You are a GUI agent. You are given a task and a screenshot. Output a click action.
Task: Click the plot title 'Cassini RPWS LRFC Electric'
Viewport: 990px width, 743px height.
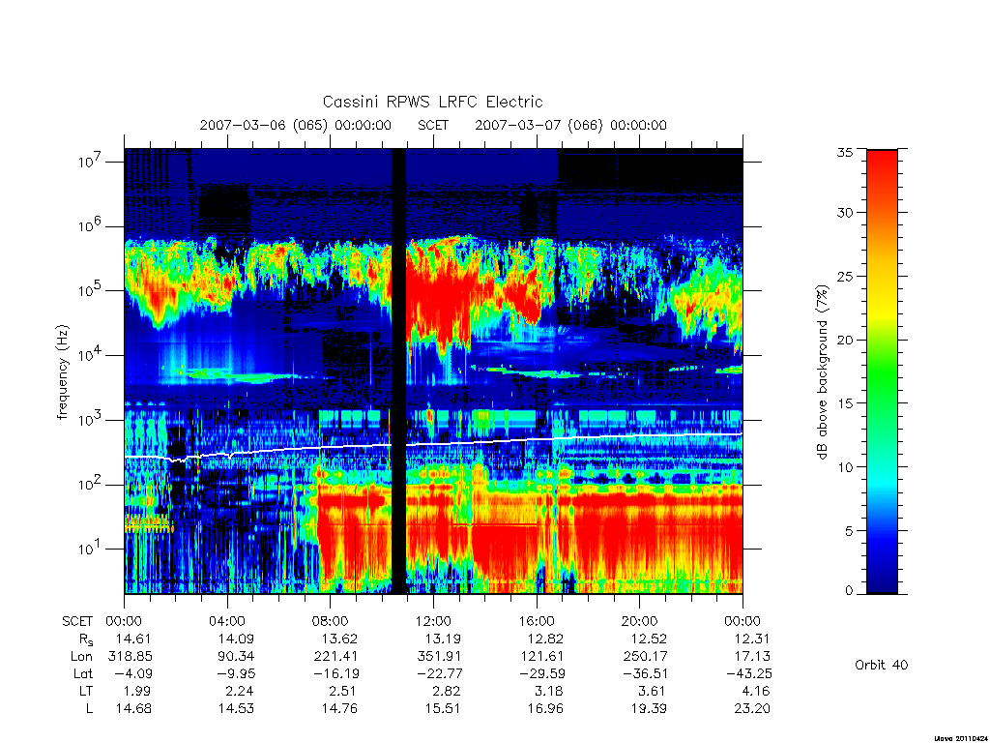(432, 103)
